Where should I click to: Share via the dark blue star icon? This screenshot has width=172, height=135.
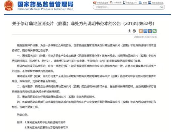pyautogui.click(x=150, y=31)
